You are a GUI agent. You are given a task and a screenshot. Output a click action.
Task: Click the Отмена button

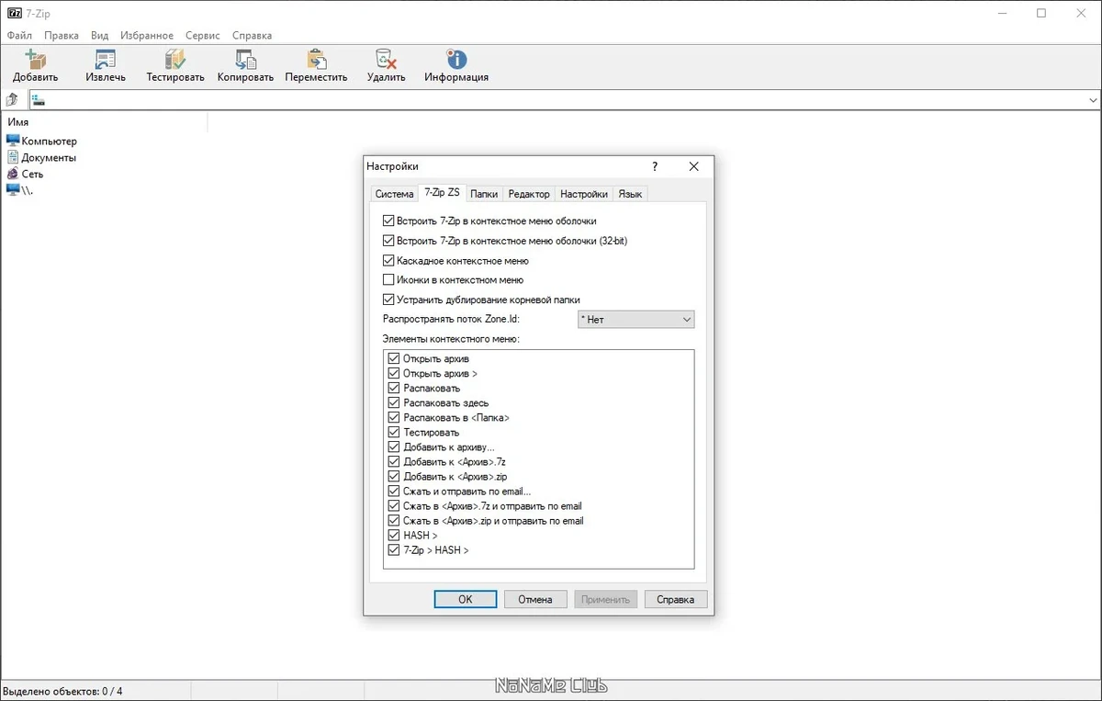click(x=535, y=599)
